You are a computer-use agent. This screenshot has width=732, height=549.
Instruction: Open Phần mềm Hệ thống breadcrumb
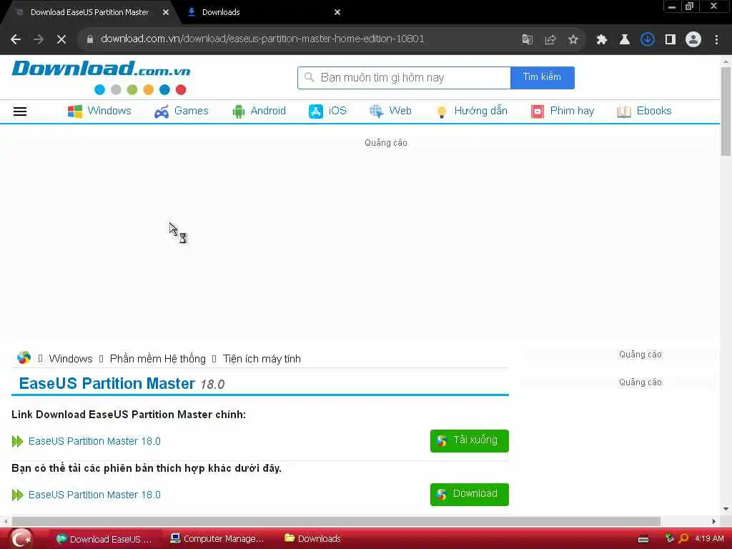pyautogui.click(x=157, y=359)
